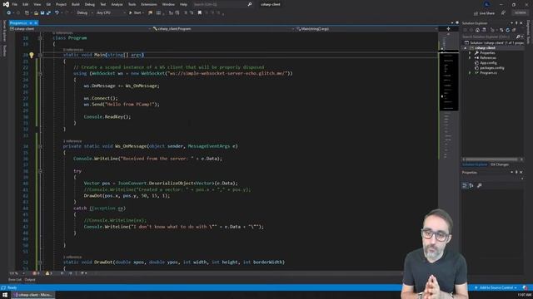
Task: Click Solution Explorer switch views icon
Action: point(484,30)
